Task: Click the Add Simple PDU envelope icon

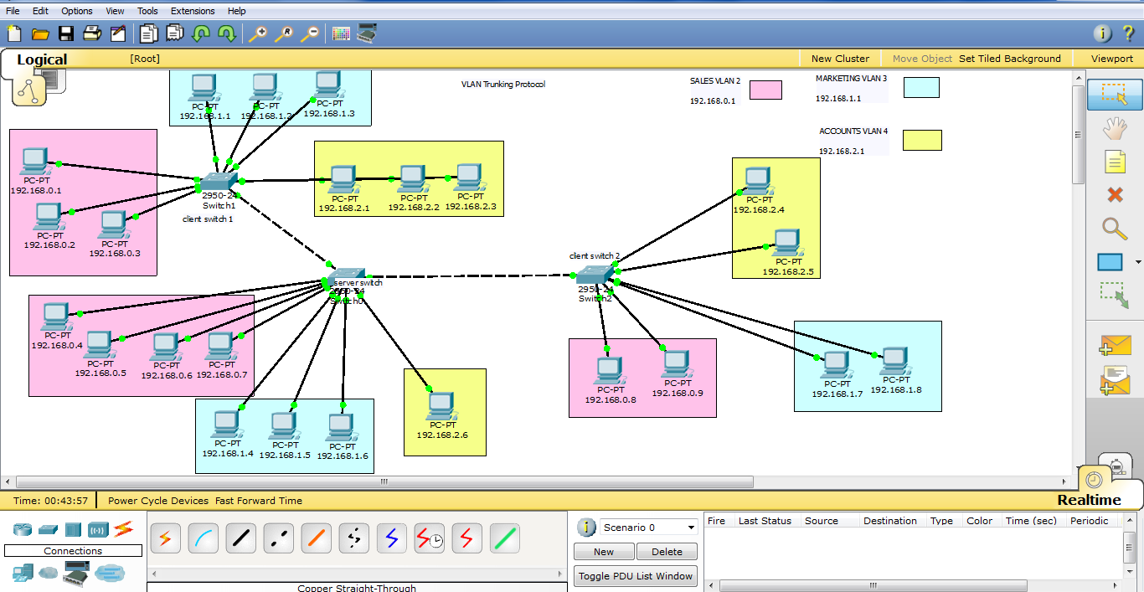Action: pos(1114,345)
